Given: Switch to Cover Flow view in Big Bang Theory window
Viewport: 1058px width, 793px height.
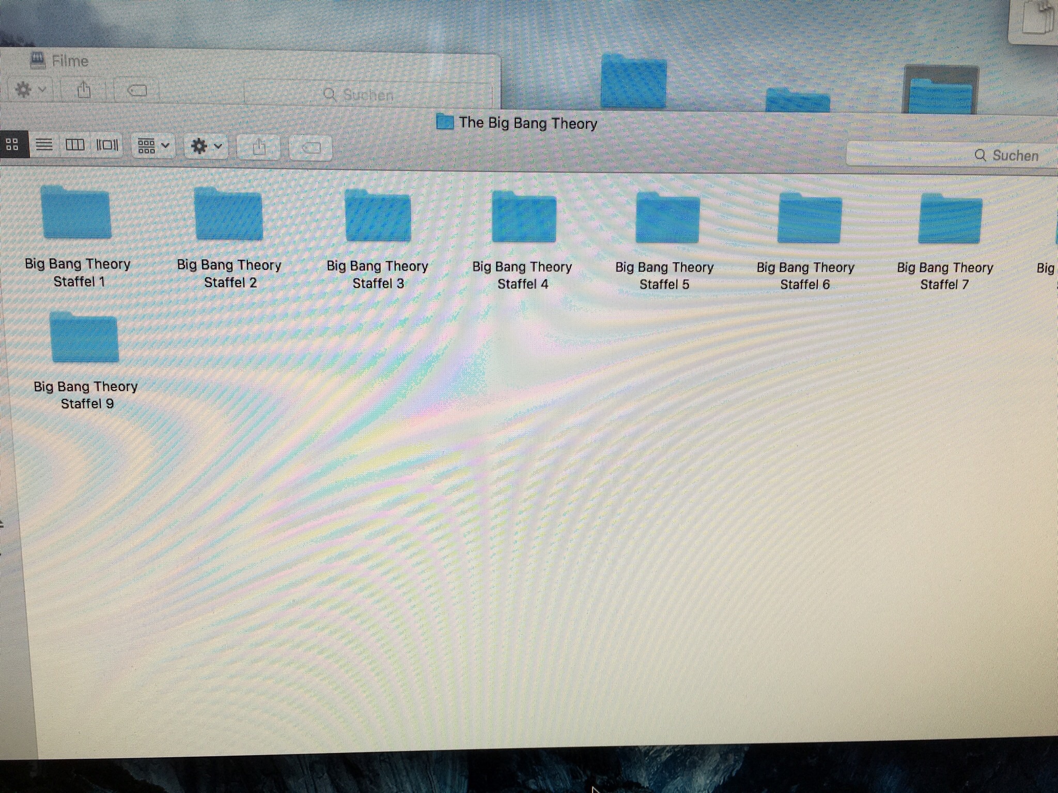Looking at the screenshot, I should [x=107, y=145].
